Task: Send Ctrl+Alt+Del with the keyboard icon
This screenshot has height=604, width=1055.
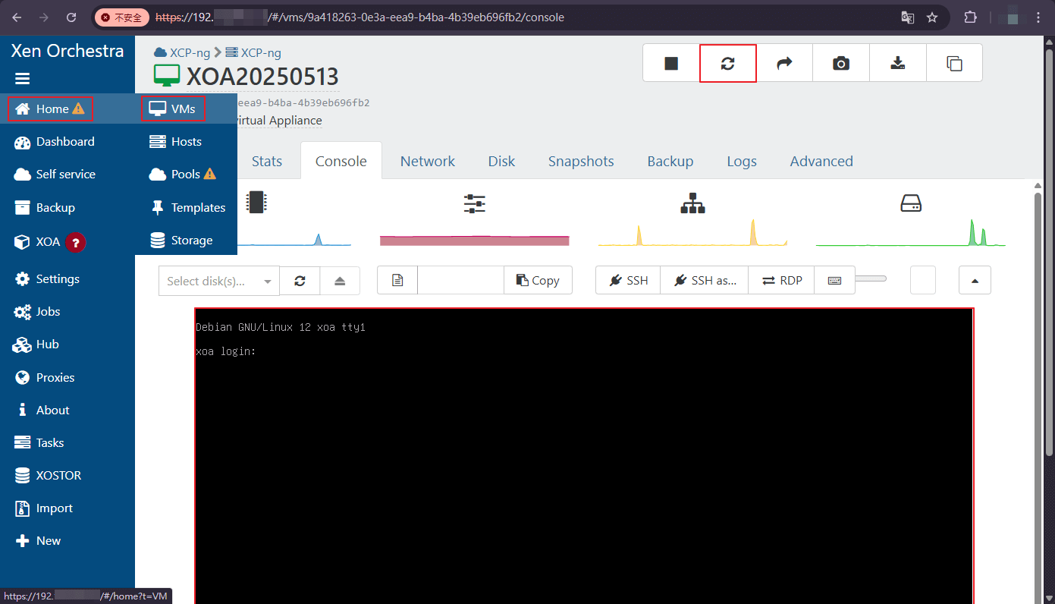Action: [834, 281]
